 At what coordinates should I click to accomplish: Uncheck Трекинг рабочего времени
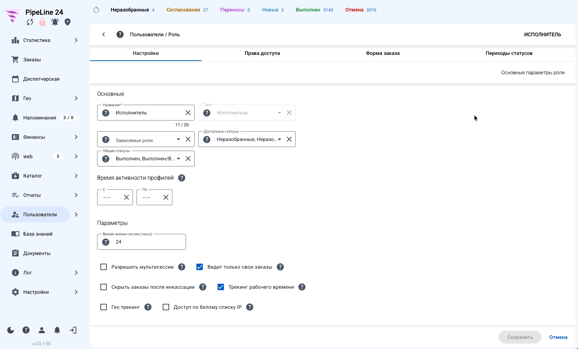coord(221,287)
